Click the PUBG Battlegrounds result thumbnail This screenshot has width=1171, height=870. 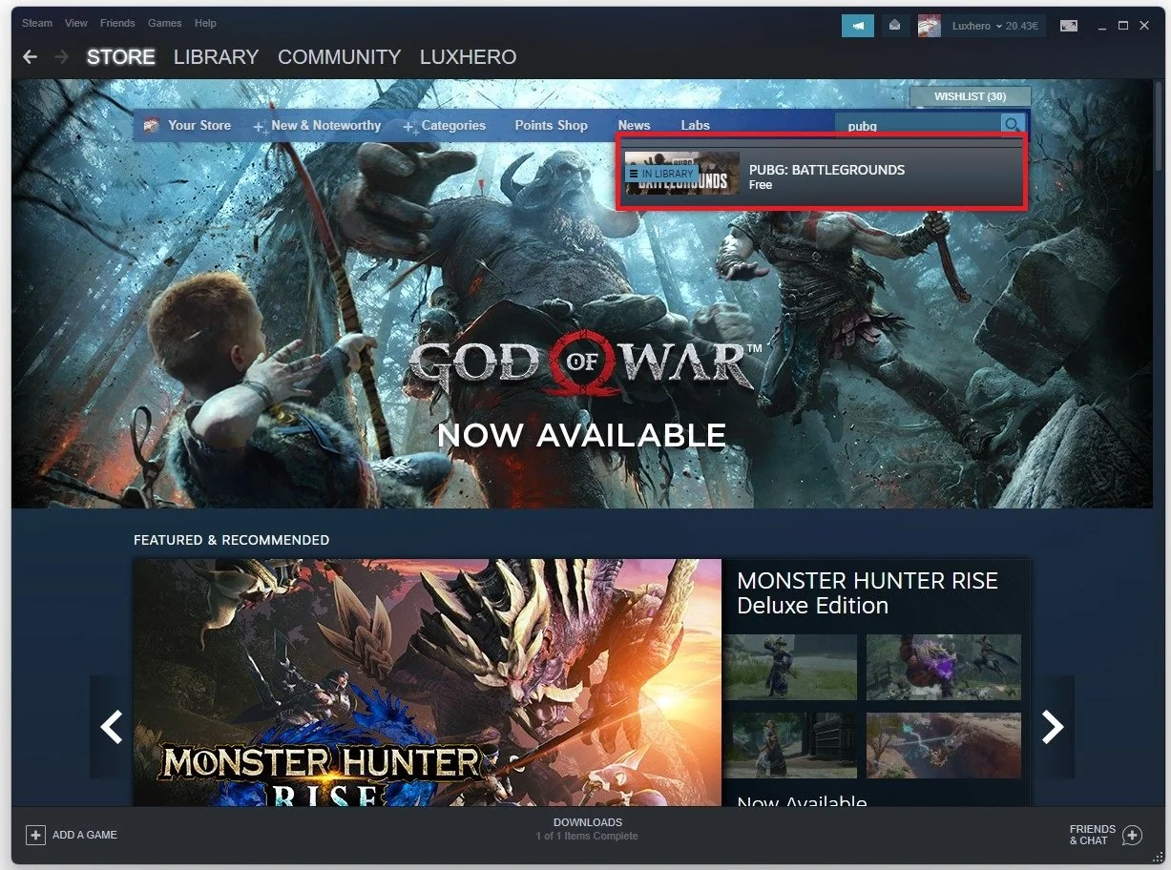click(x=682, y=173)
